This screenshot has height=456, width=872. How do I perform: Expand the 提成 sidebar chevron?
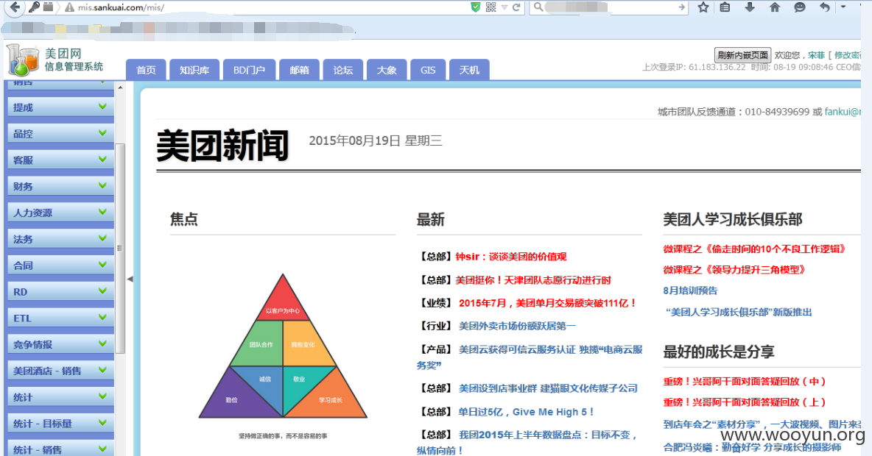click(102, 106)
